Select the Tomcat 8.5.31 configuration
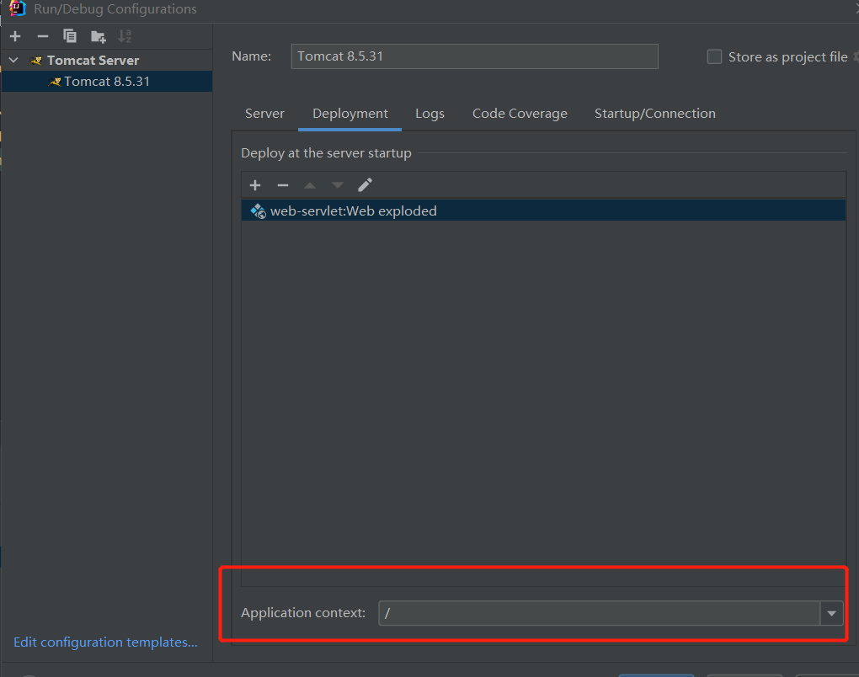This screenshot has width=859, height=677. pos(107,81)
